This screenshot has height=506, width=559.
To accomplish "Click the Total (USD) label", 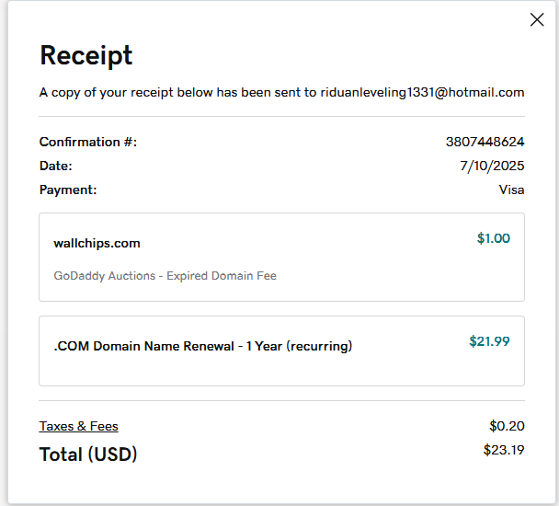I will pos(87,454).
